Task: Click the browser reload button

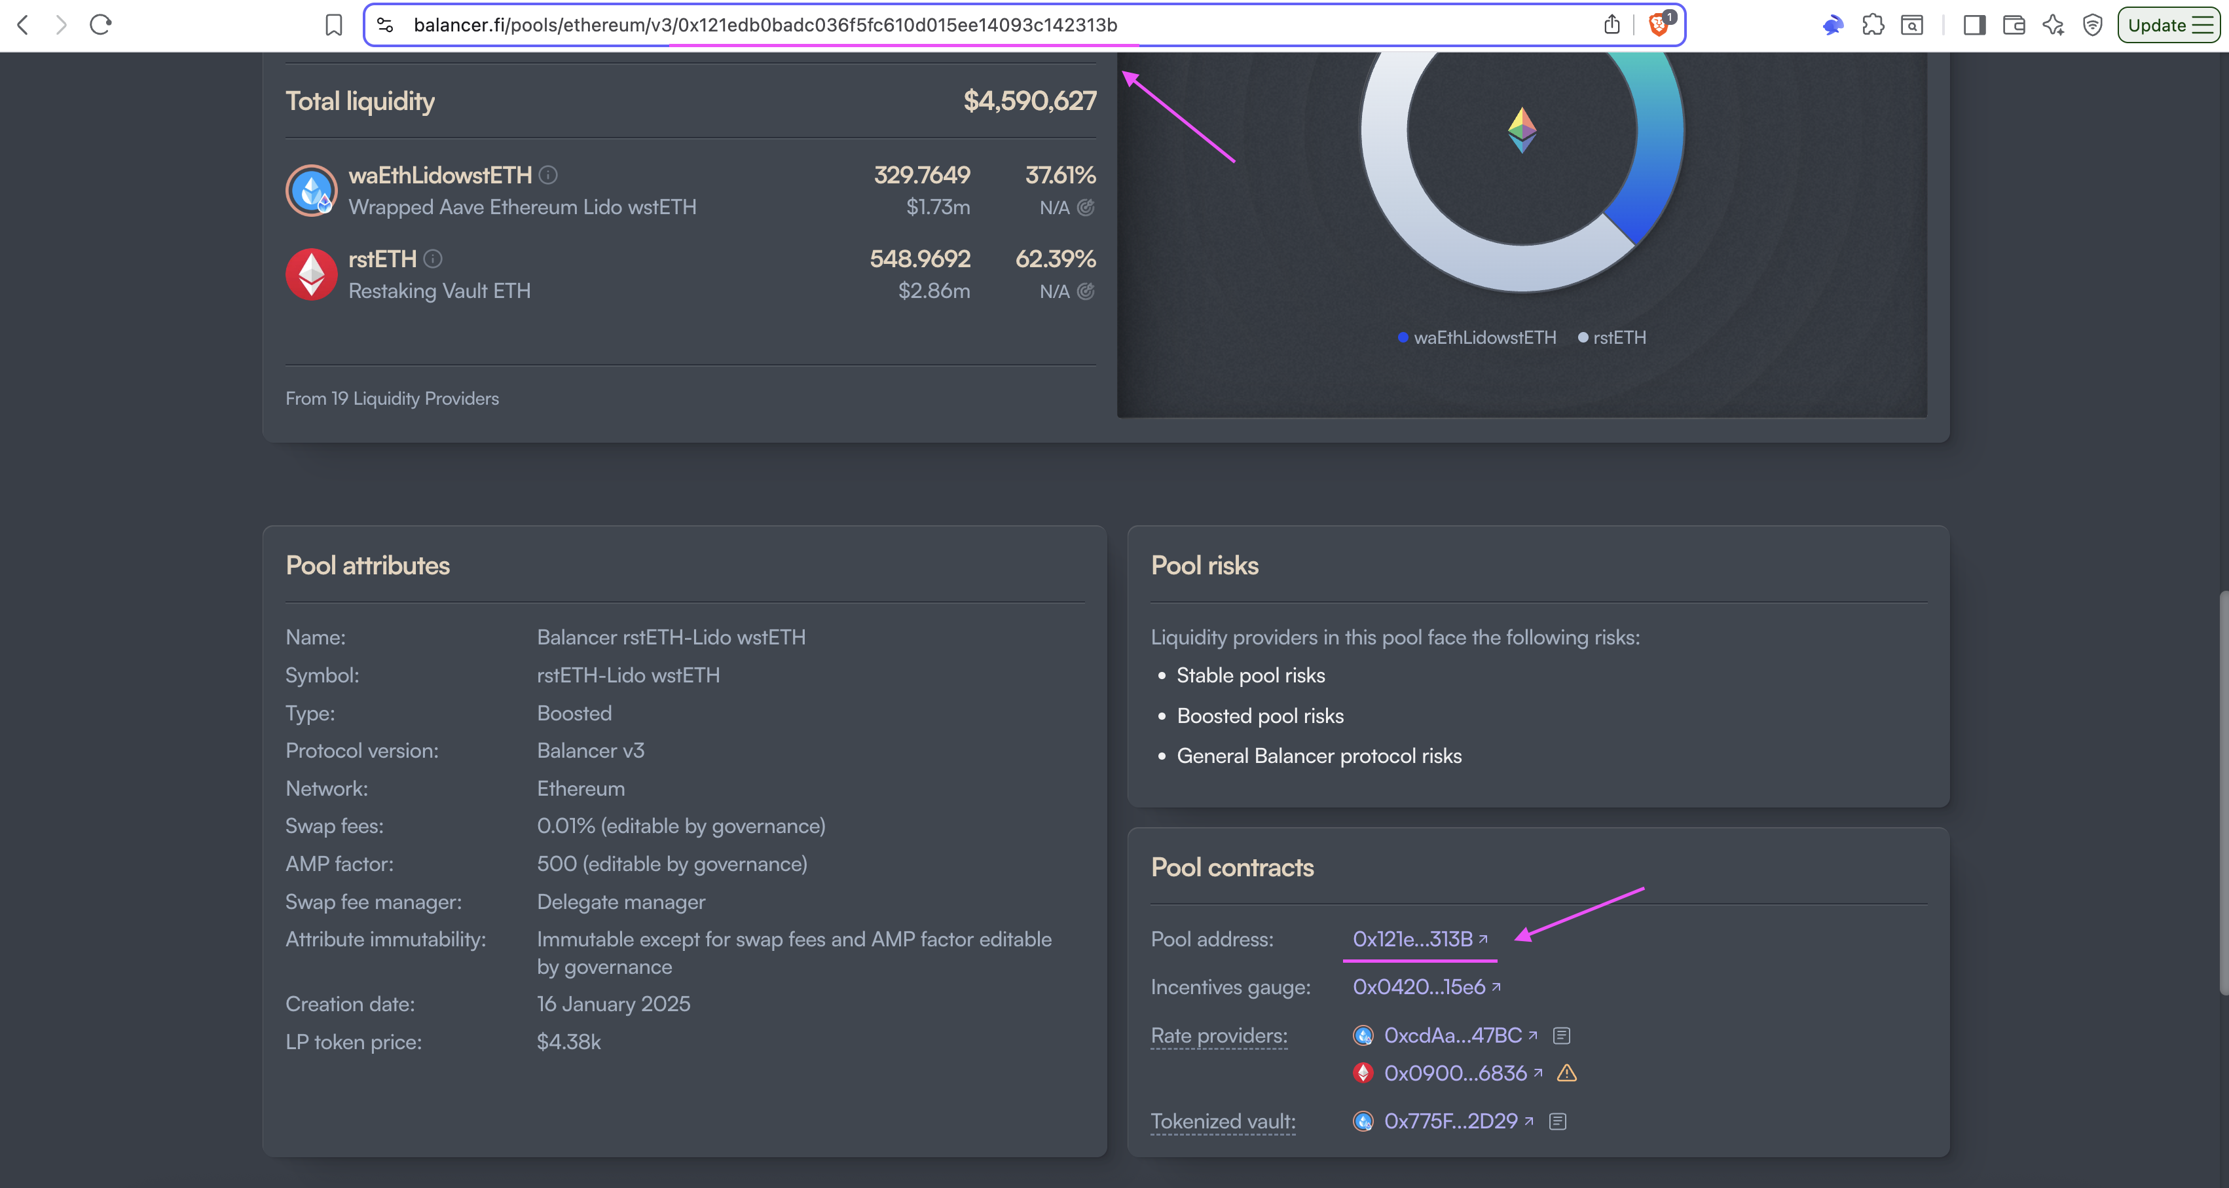Action: pos(100,24)
